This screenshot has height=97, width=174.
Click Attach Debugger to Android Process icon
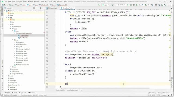tap(146, 5)
